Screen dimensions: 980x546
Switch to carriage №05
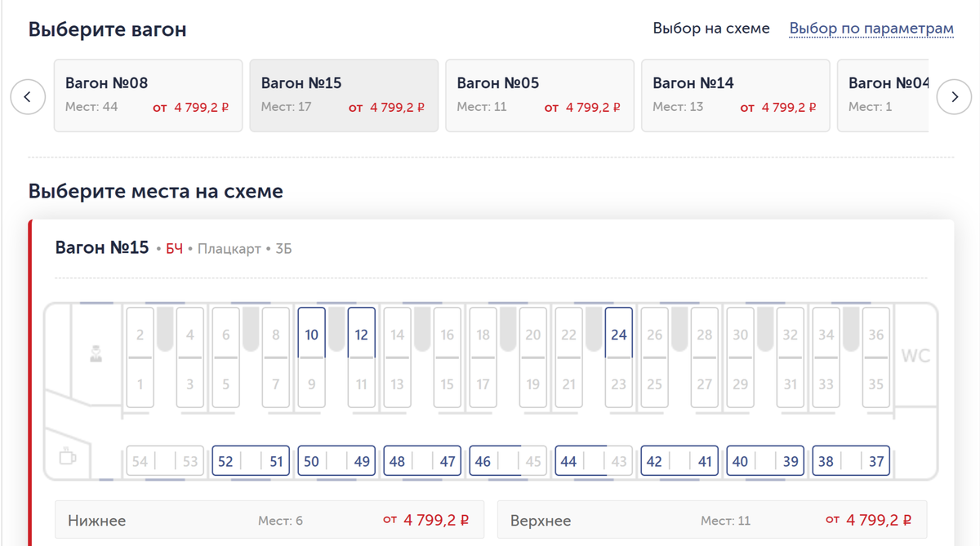coord(539,95)
